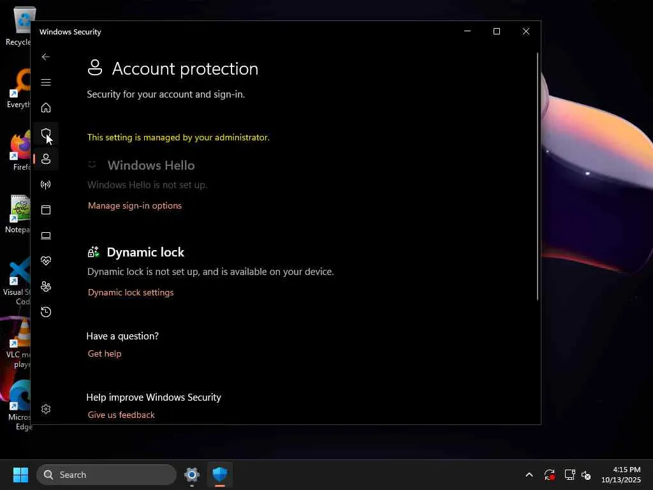
Task: Click the sync update tray icon
Action: tap(549, 475)
